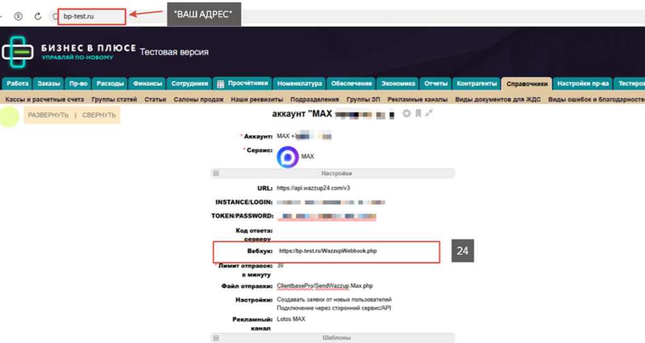Click the browser profile icon

coord(18,16)
